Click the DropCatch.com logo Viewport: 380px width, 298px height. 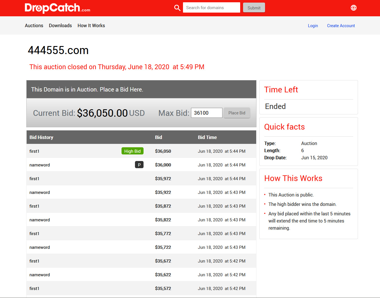pos(57,8)
